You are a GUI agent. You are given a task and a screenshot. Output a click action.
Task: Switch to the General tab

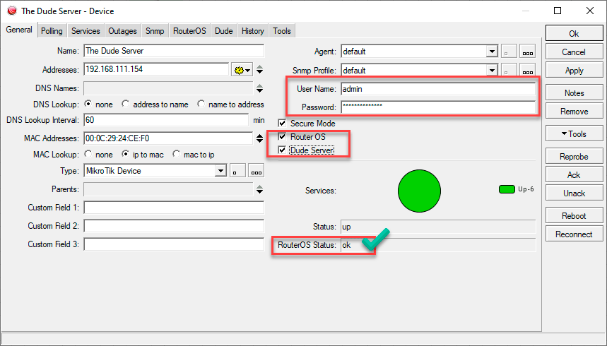tap(19, 30)
